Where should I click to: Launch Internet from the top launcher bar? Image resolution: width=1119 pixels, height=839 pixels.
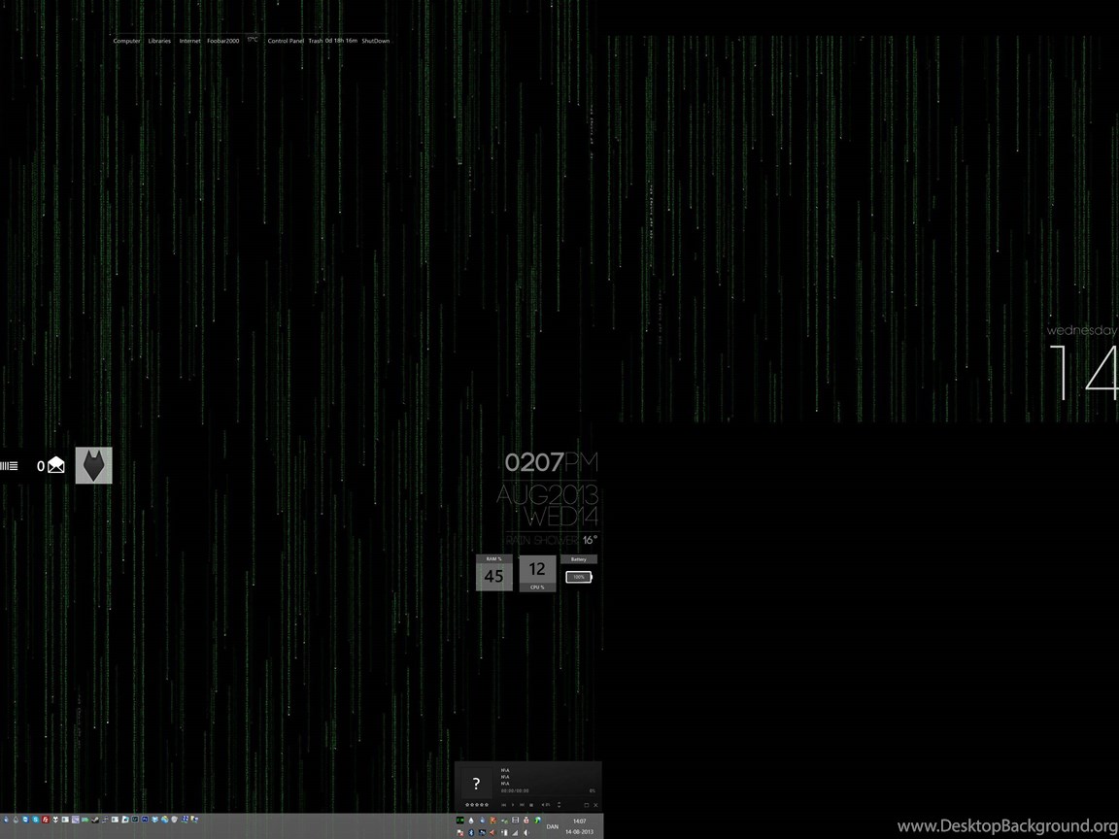(x=189, y=41)
